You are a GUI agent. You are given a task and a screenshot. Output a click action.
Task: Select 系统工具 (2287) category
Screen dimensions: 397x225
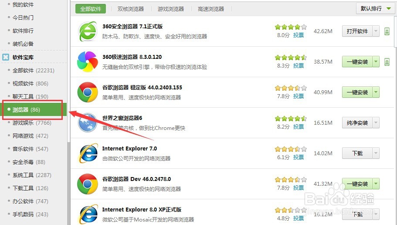pos(32,175)
